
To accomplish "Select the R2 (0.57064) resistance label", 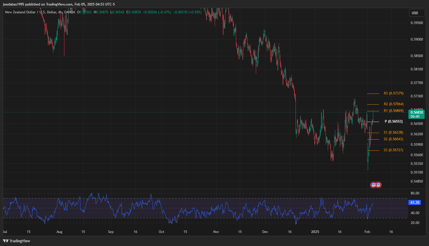I will [393, 104].
